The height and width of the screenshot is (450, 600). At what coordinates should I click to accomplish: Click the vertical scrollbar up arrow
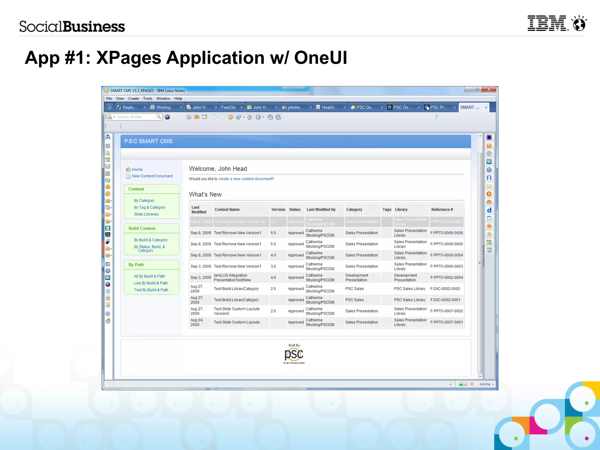480,136
